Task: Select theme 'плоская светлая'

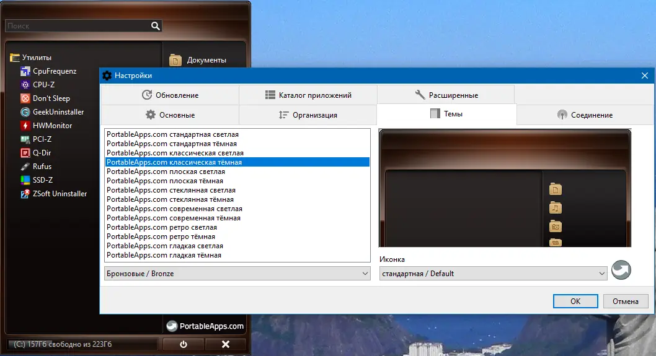Action: click(x=237, y=171)
